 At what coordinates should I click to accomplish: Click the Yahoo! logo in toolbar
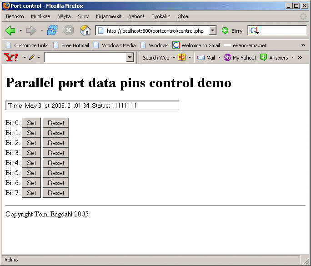pos(11,58)
